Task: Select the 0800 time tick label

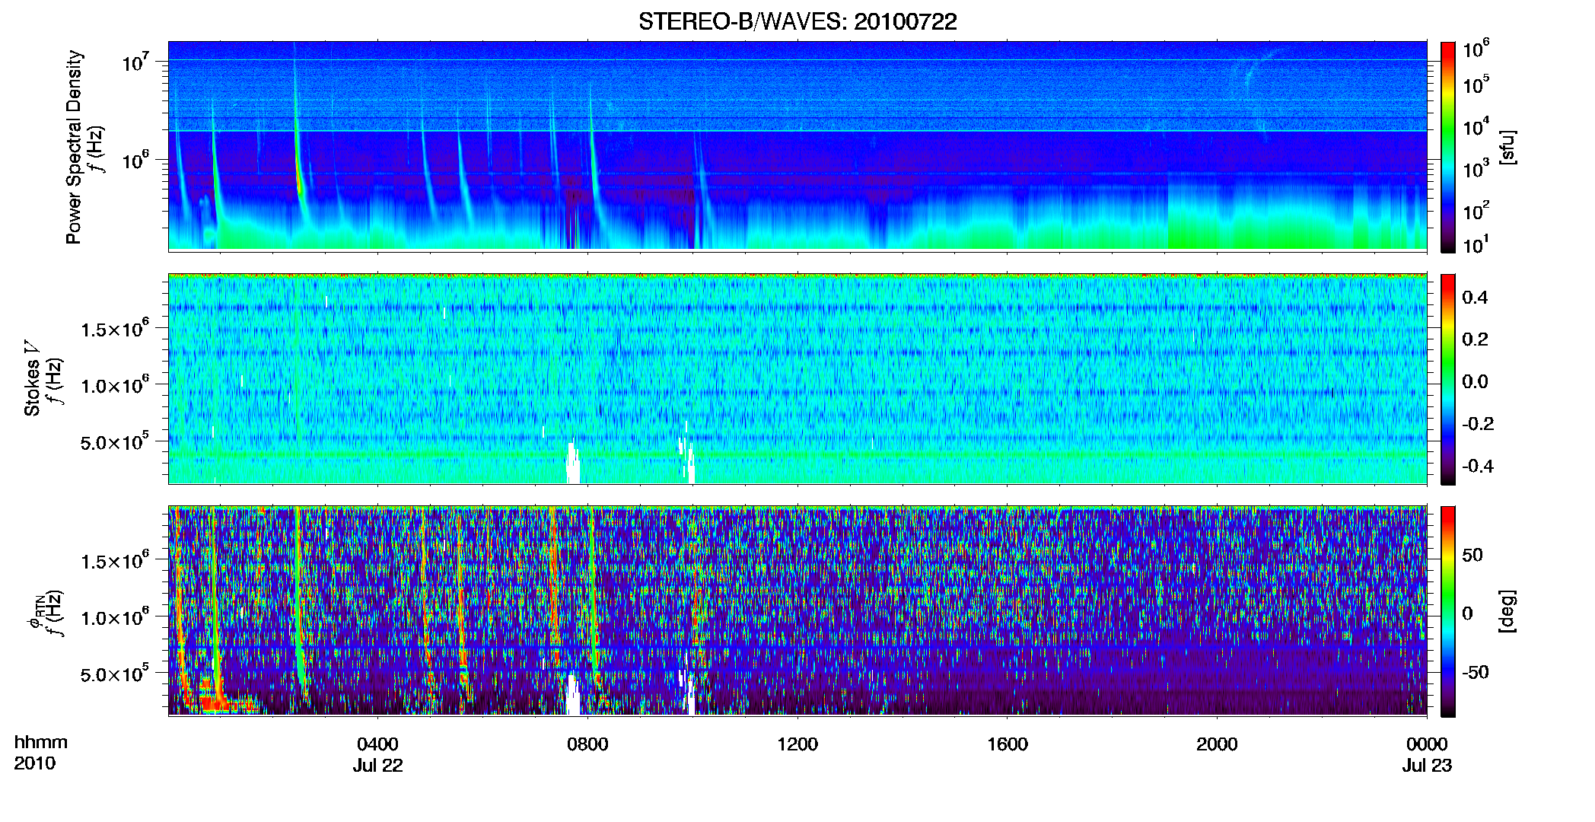Action: tap(587, 744)
